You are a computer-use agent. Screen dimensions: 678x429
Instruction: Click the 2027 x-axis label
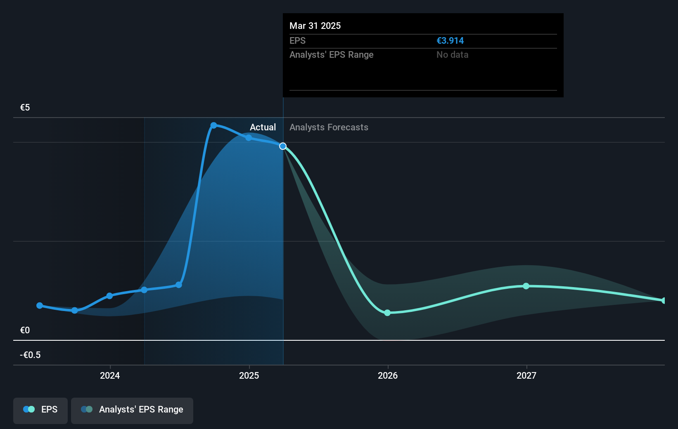(x=526, y=375)
